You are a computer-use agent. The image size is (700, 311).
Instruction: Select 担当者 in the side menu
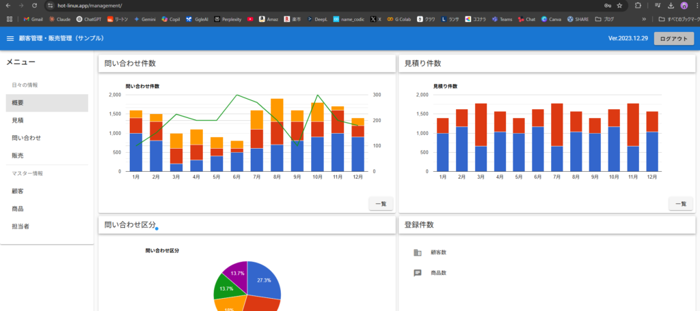47,226
